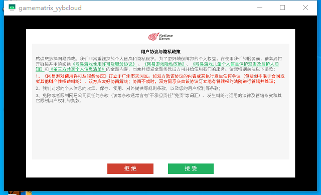Click the 用户协议与隐私政策 heading

pos(160,51)
